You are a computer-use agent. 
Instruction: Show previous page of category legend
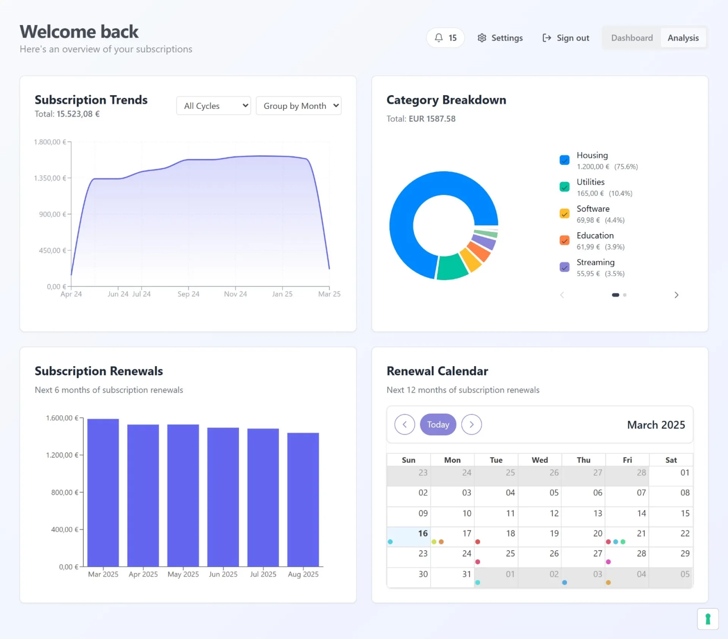tap(562, 295)
